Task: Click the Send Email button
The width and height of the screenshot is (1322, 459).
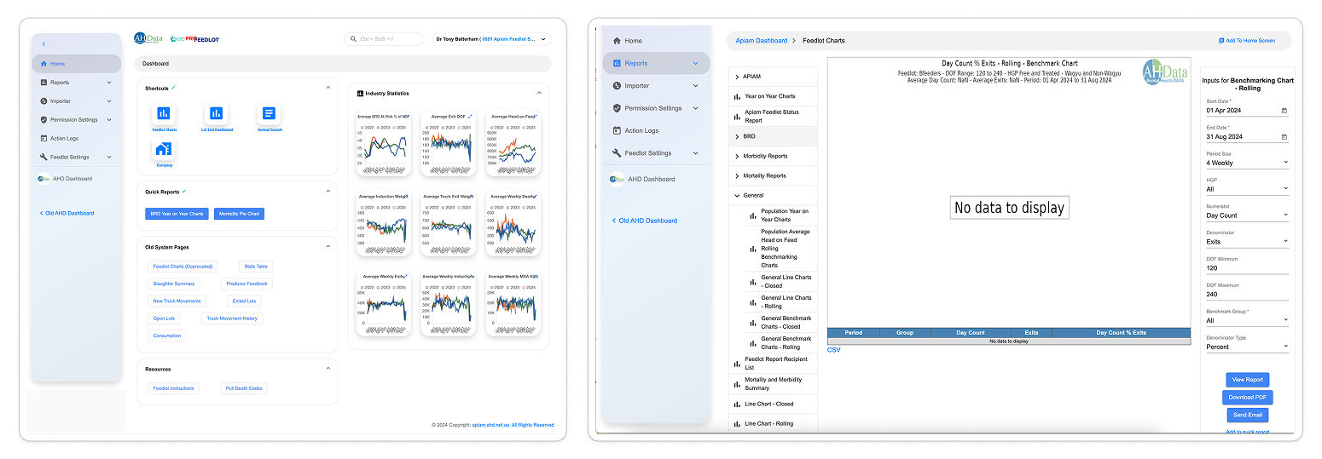Action: (1248, 416)
